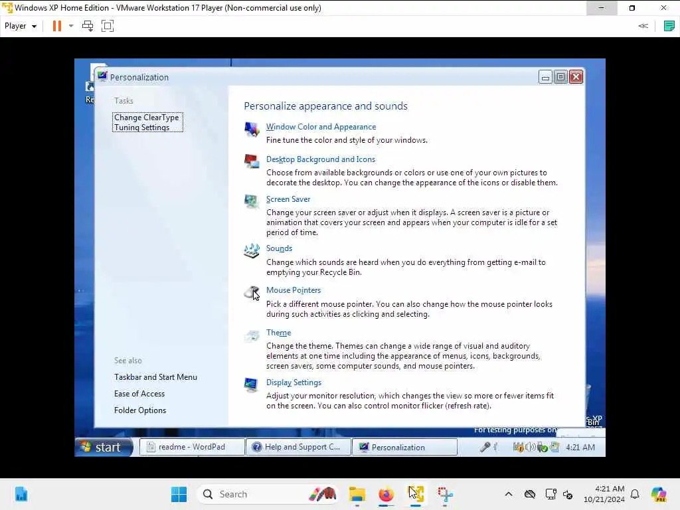680x510 pixels.
Task: Click the XP start button
Action: (103, 447)
